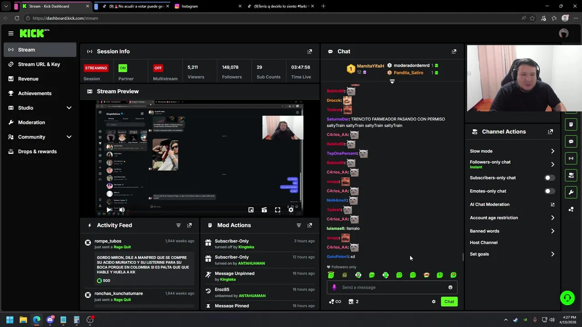Play the stream preview video
The image size is (582, 327).
(109, 210)
